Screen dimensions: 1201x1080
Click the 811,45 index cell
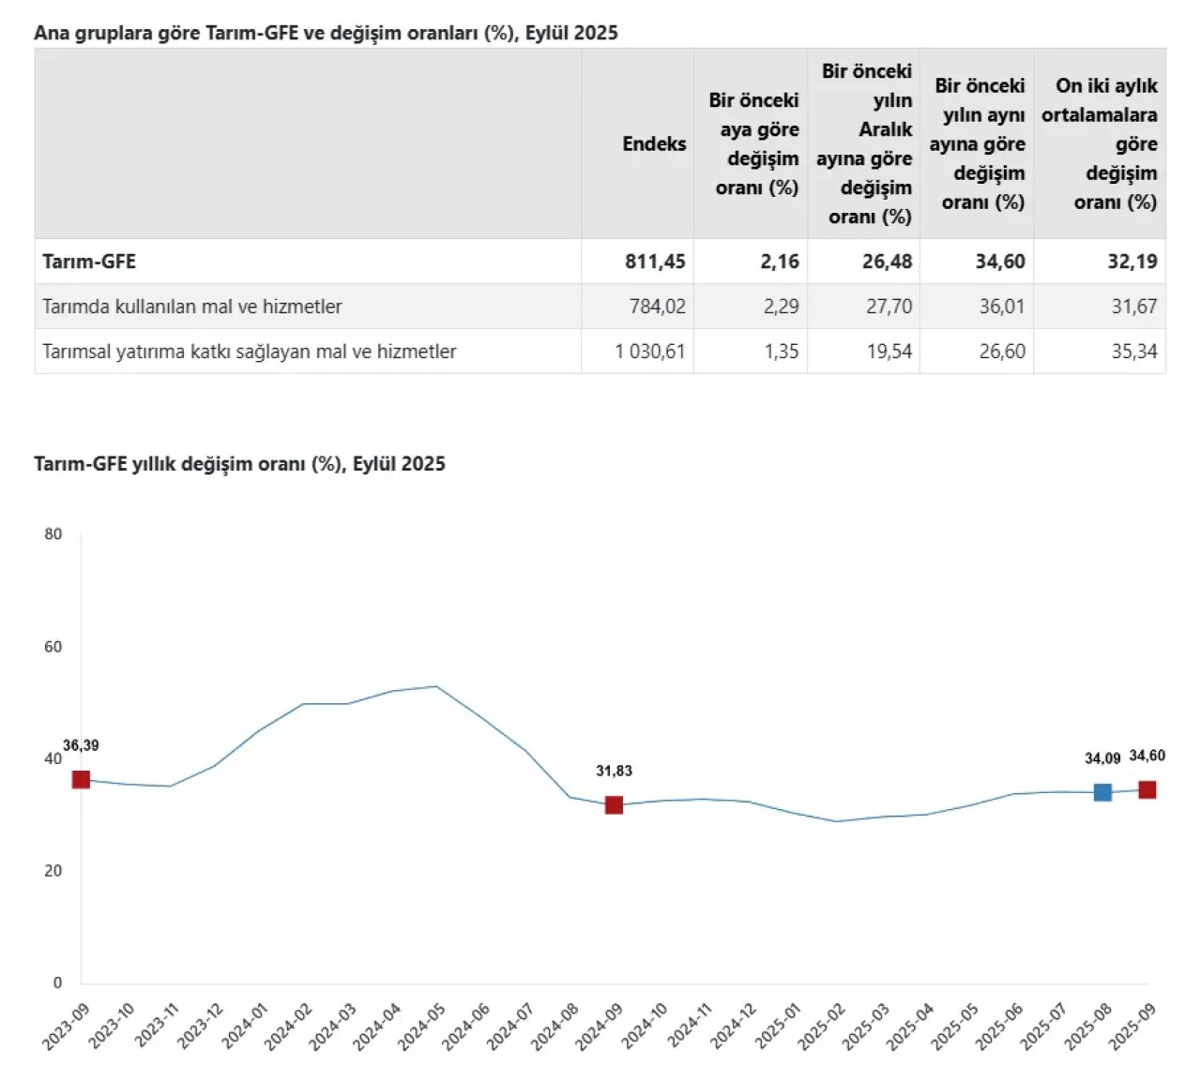click(655, 262)
